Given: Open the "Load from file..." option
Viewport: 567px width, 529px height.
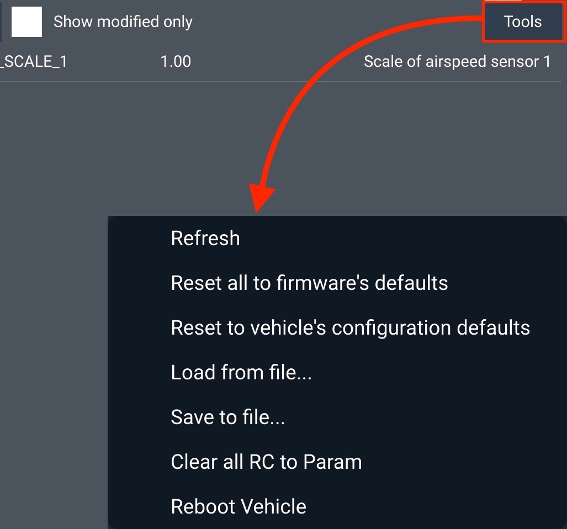Looking at the screenshot, I should pyautogui.click(x=241, y=373).
